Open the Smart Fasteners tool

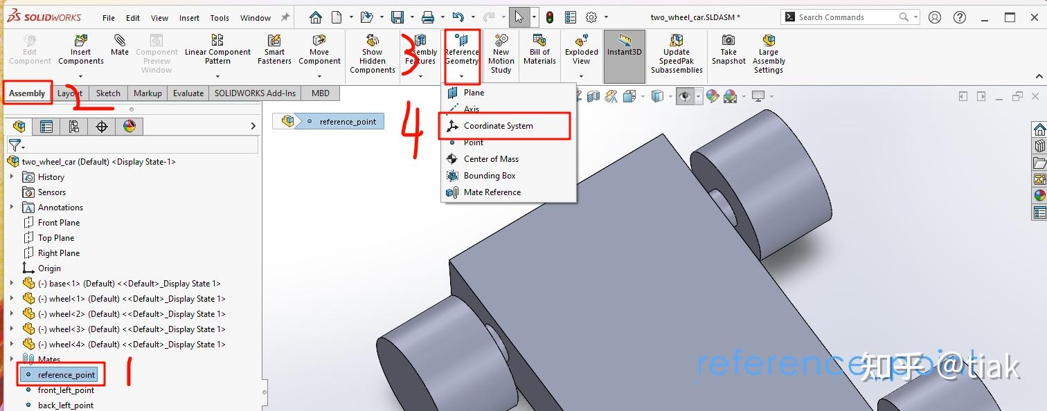274,50
